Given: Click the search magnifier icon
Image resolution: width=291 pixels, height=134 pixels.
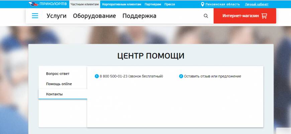Looking at the screenshot, I should click(206, 16).
